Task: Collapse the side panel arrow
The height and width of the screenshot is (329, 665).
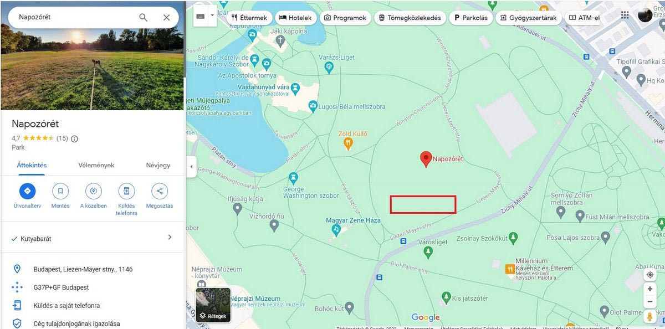Action: coord(192,167)
